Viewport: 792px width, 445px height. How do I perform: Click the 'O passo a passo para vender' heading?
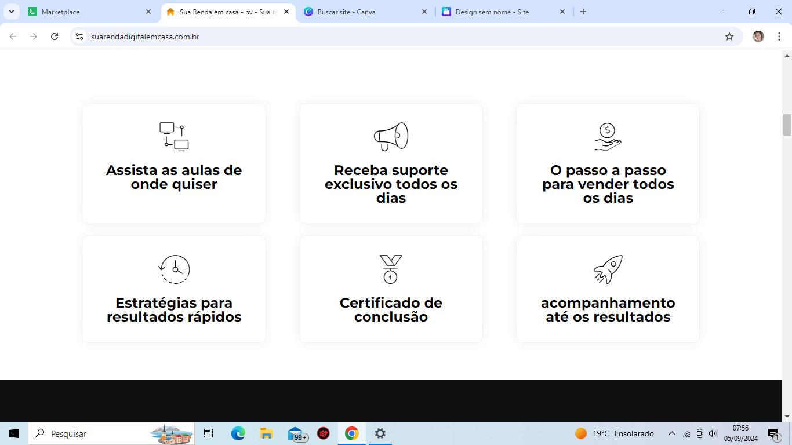click(608, 184)
